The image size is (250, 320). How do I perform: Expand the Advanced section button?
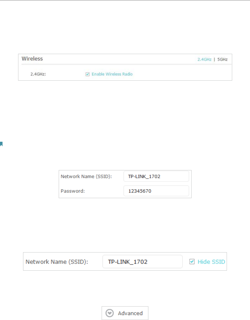click(x=125, y=313)
